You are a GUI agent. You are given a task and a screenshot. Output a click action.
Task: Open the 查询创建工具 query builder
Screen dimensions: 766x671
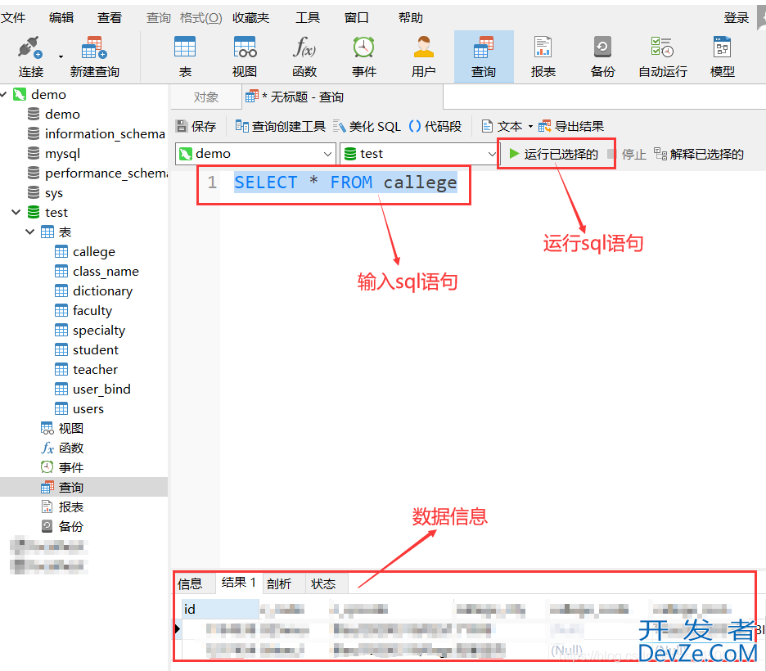point(281,127)
